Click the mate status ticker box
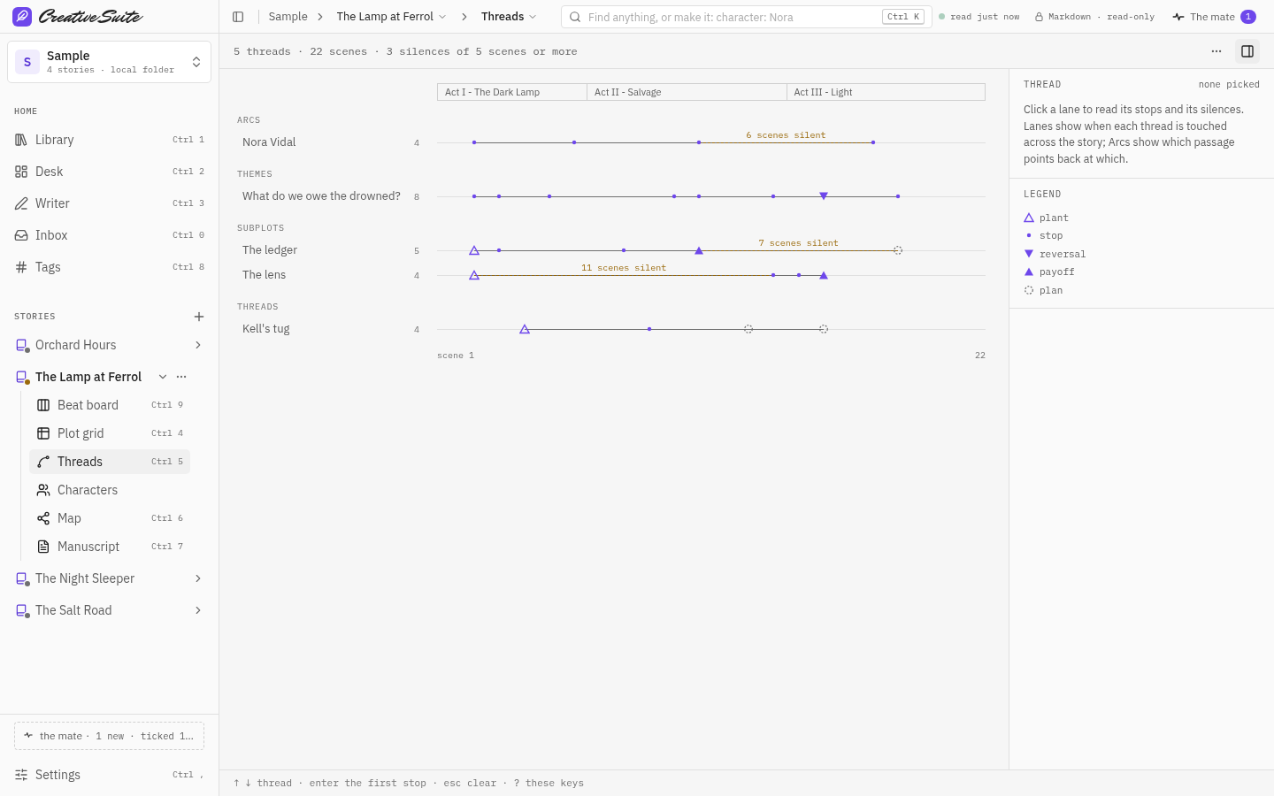This screenshot has width=1274, height=796. click(109, 736)
